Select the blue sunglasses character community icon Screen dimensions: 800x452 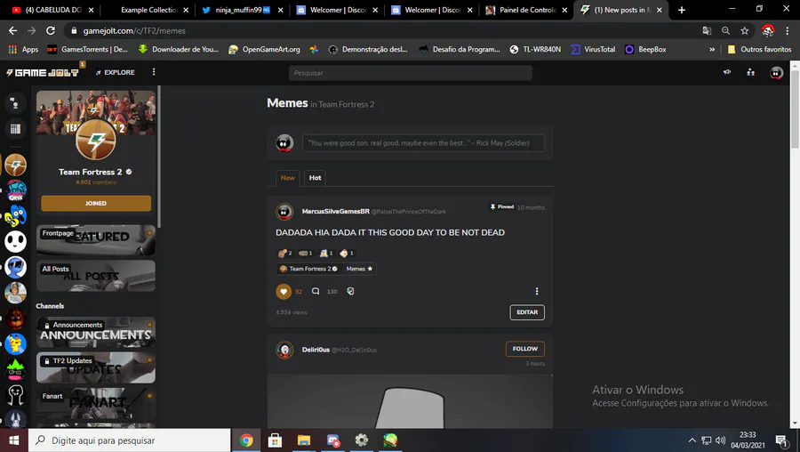[x=15, y=267]
